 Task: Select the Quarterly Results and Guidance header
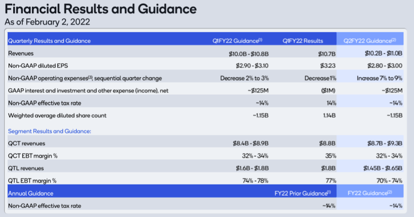tap(50, 41)
